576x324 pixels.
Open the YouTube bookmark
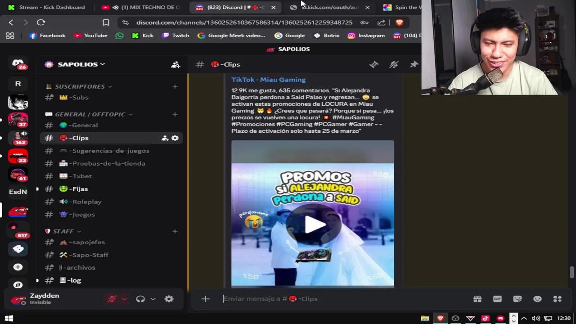90,36
